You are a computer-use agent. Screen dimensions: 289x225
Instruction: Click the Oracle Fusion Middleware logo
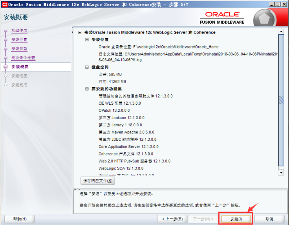pyautogui.click(x=224, y=18)
